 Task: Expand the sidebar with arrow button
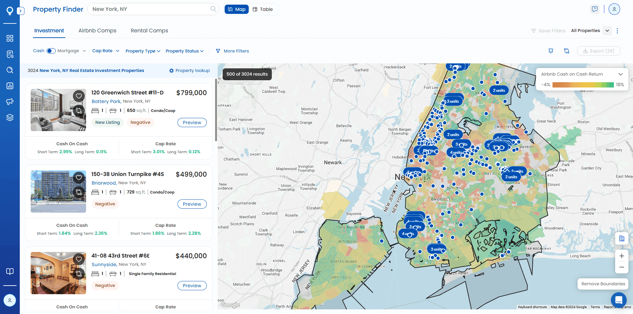pyautogui.click(x=21, y=11)
